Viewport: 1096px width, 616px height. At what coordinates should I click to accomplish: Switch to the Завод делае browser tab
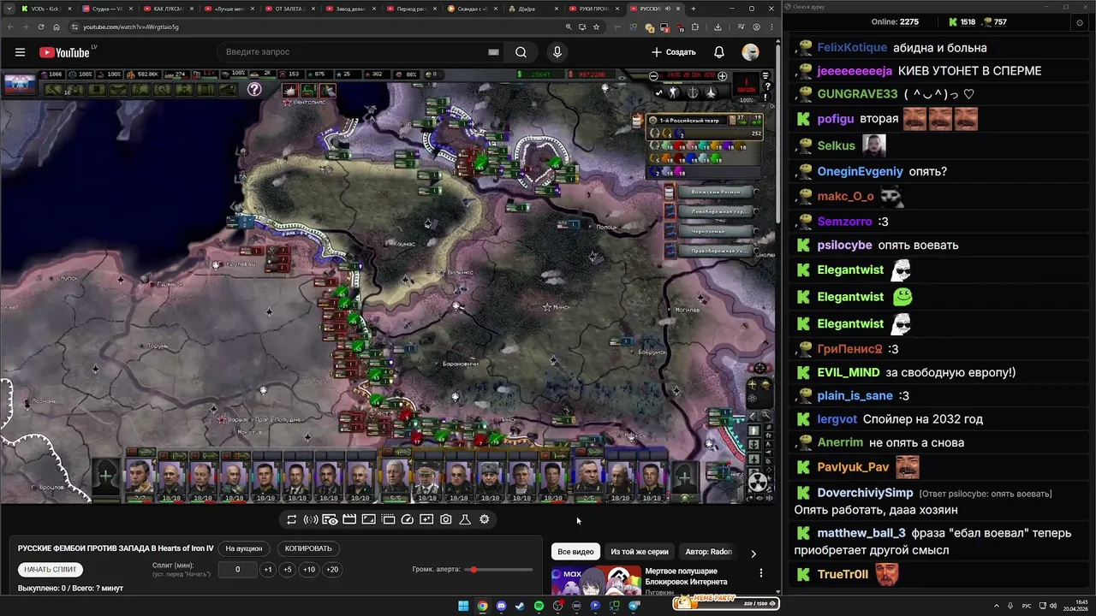point(348,9)
